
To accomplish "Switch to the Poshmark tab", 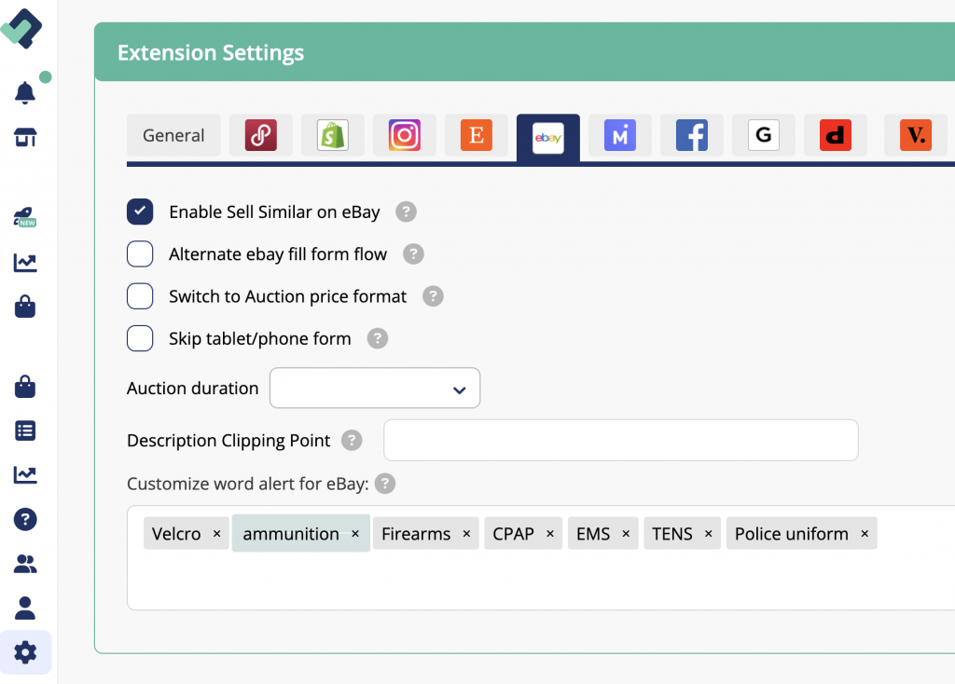I will [x=261, y=135].
